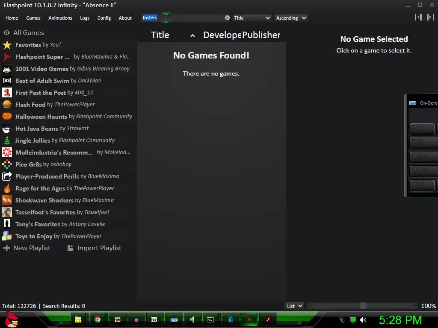Click the Flashpoint Super playlist red arrow icon

pos(7,57)
